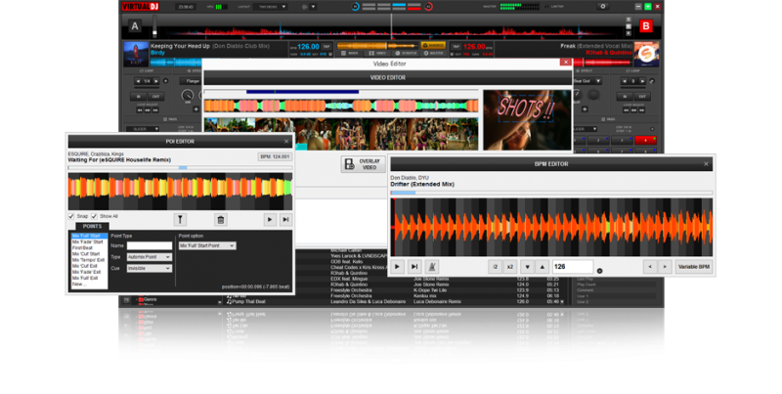
Task: Switch to the Scratch panel tab
Action: (x=406, y=53)
